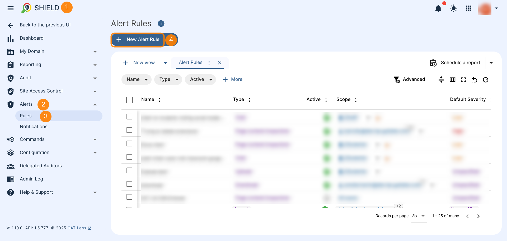Select the Alert Rules tab
The image size is (507, 241).
coord(191,62)
